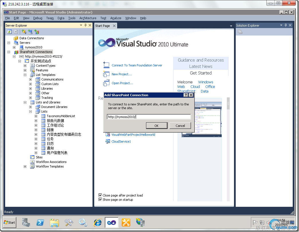Open the Solution Explorer window position dropdown

point(281,25)
